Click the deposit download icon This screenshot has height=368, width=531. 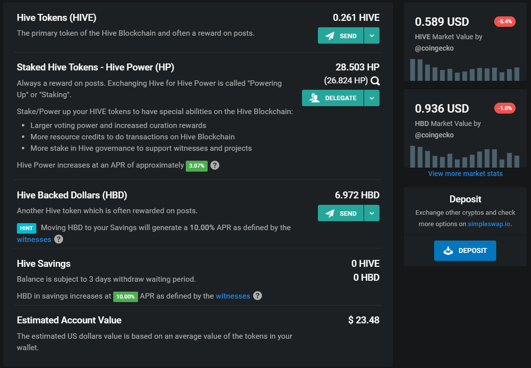pyautogui.click(x=448, y=250)
